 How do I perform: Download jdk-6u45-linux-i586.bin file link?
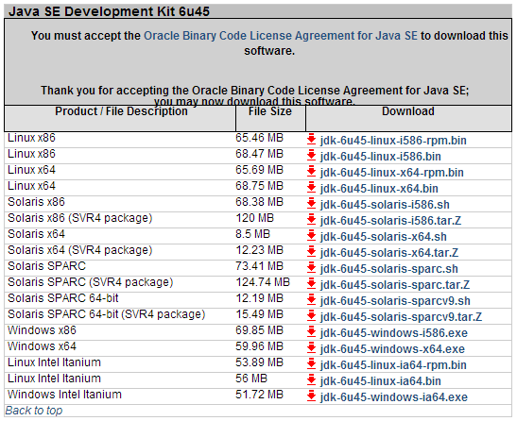pyautogui.click(x=380, y=157)
